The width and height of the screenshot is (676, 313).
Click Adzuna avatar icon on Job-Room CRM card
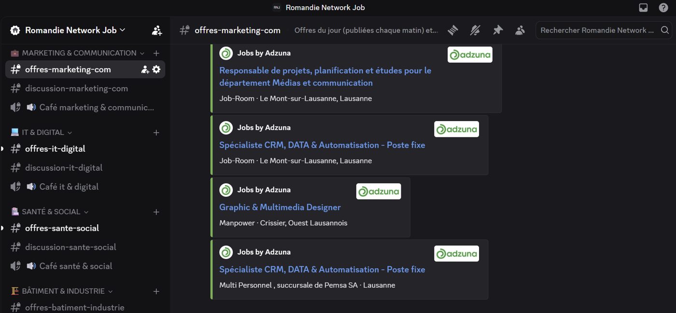click(226, 128)
